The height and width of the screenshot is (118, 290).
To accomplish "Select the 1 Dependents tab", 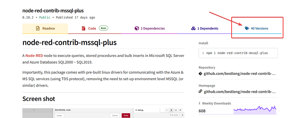I will point(205,28).
